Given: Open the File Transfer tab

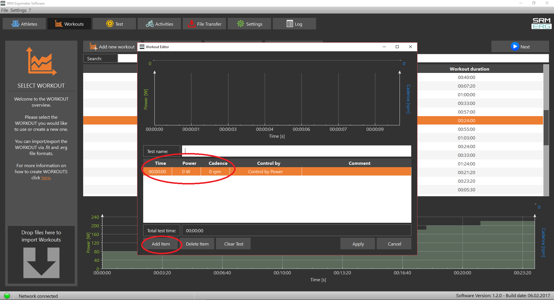Looking at the screenshot, I should 204,24.
